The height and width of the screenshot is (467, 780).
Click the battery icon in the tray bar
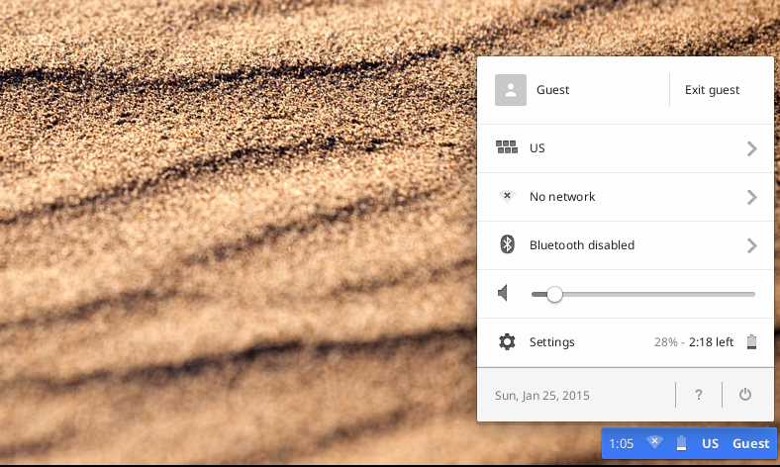[681, 443]
